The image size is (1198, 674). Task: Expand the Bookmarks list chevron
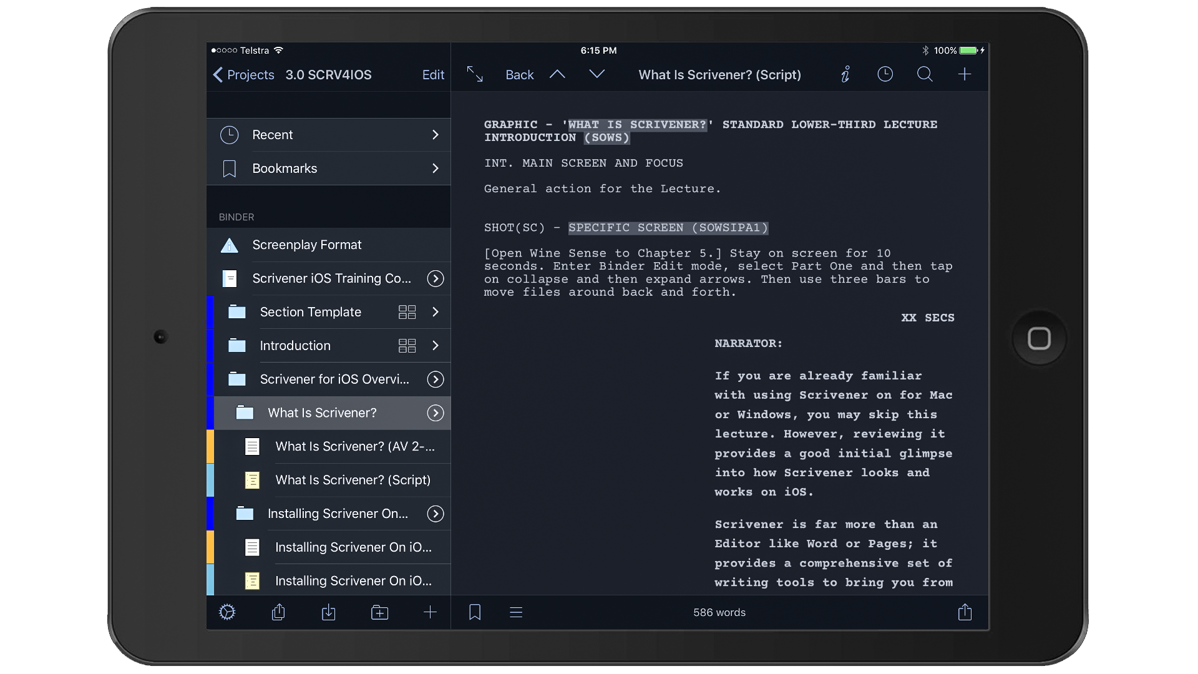pyautogui.click(x=436, y=168)
